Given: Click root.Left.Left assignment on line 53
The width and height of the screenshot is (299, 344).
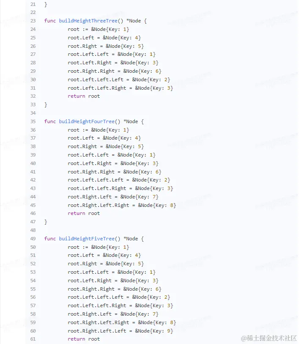Looking at the screenshot, I should [112, 272].
